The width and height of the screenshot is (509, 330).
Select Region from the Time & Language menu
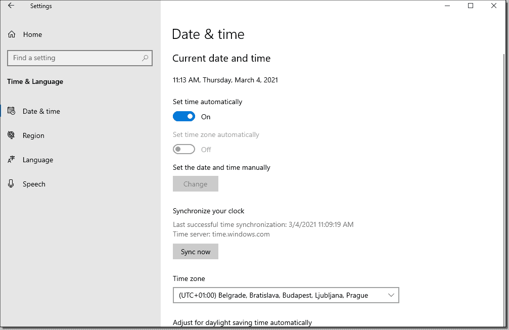[33, 135]
